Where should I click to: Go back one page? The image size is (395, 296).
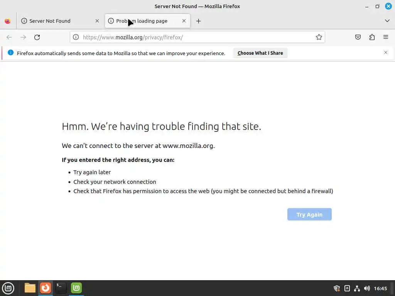pos(9,37)
